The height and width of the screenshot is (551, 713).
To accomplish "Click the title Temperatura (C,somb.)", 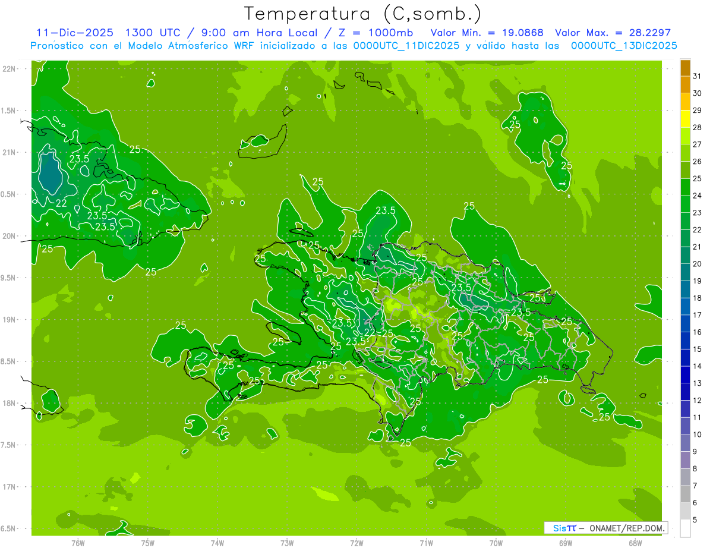I will 362,14.
